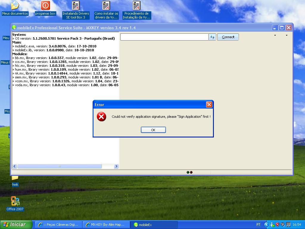Close the mobileEx window
Image resolution: width=305 pixels, height=229 pixels.
(x=289, y=28)
